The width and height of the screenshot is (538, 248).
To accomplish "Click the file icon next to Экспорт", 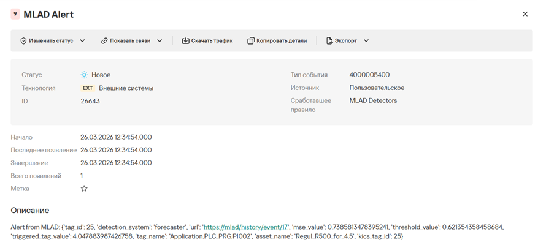I will point(329,41).
